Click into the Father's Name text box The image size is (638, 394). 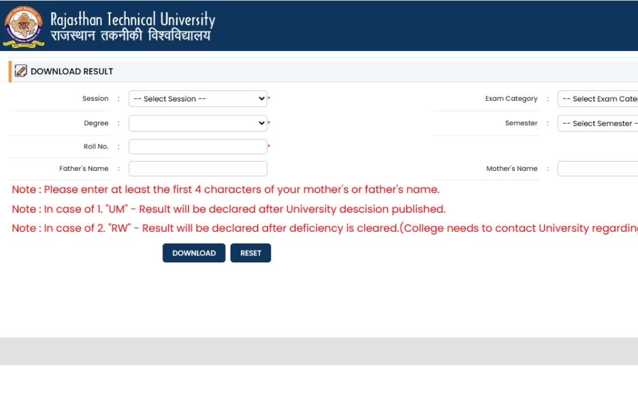point(198,169)
